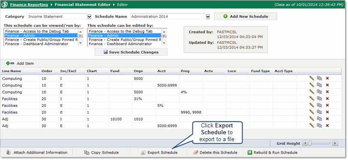348x160 pixels.
Task: Delete the Computing row with Orgn 5000 only
Action: pyautogui.click(x=327, y=78)
